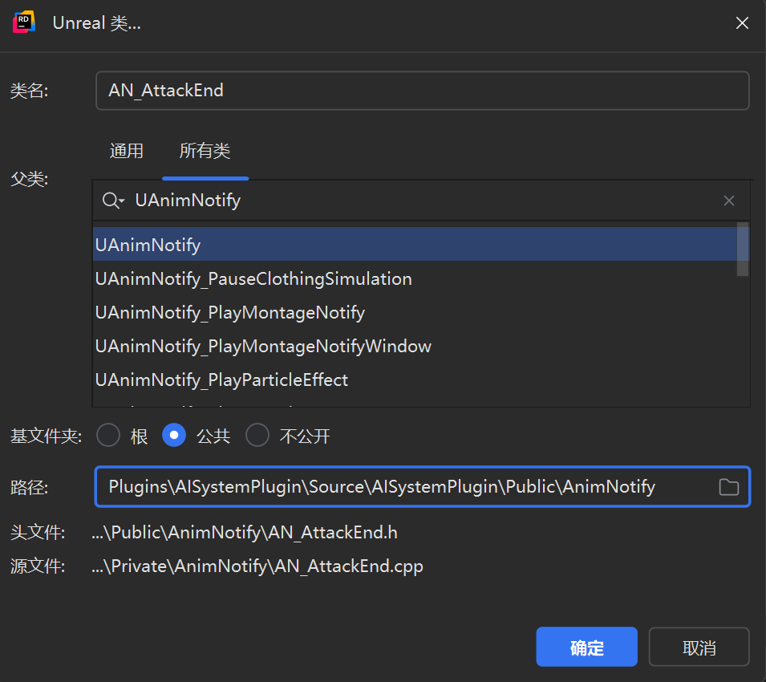766x682 pixels.
Task: Click the class list scrollbar thumb
Action: (743, 250)
